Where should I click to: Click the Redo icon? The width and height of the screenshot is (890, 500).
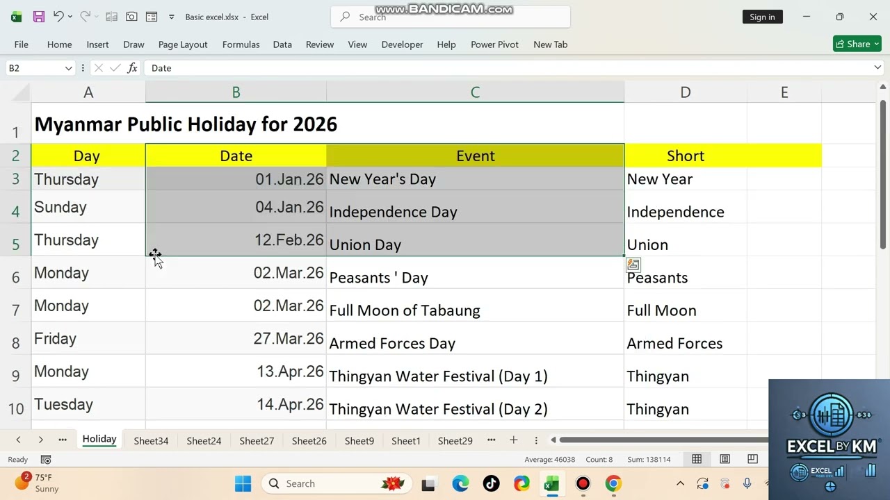tap(85, 17)
